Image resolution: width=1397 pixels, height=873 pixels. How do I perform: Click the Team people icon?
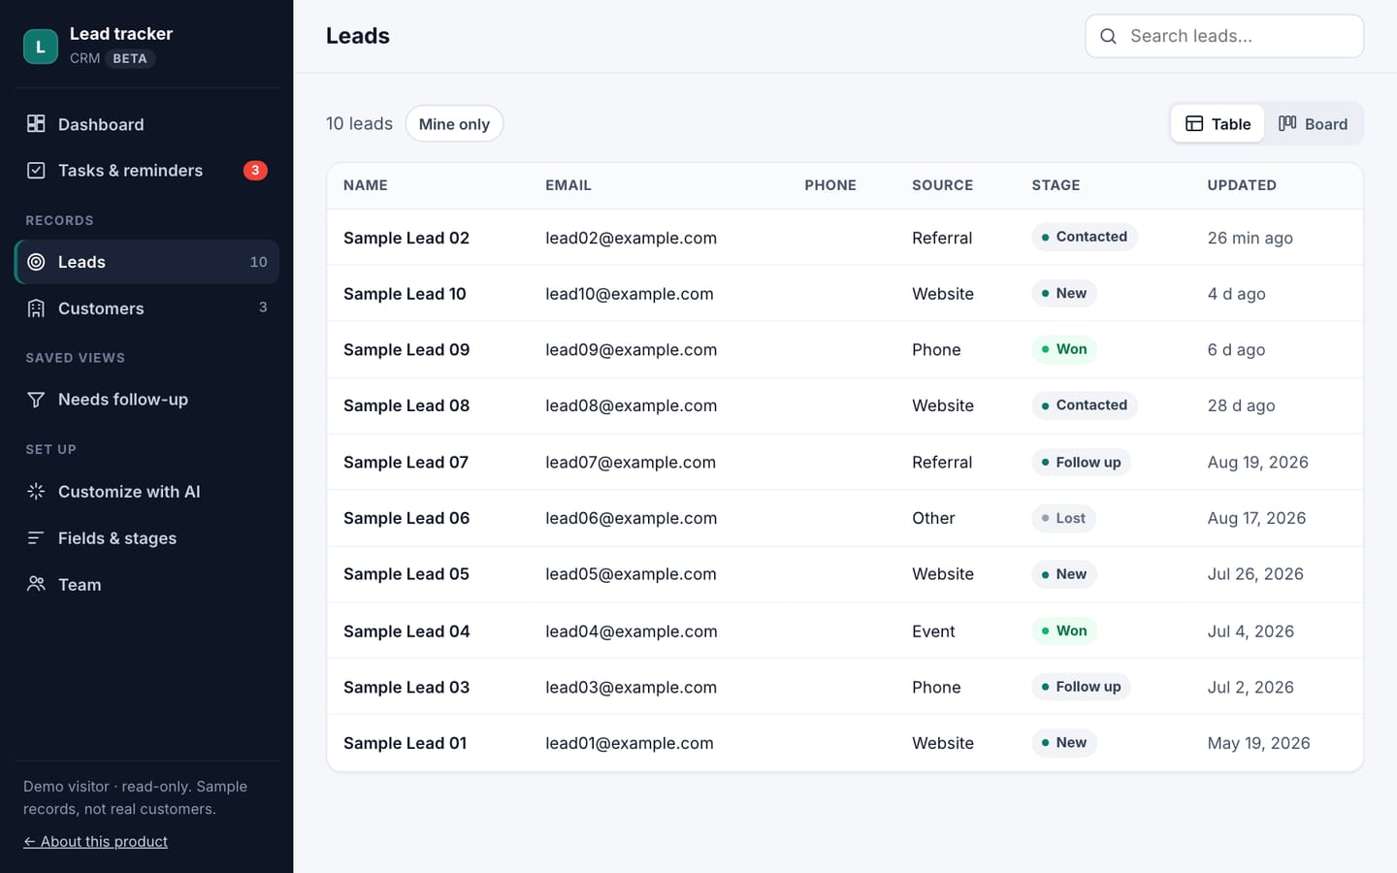point(36,584)
